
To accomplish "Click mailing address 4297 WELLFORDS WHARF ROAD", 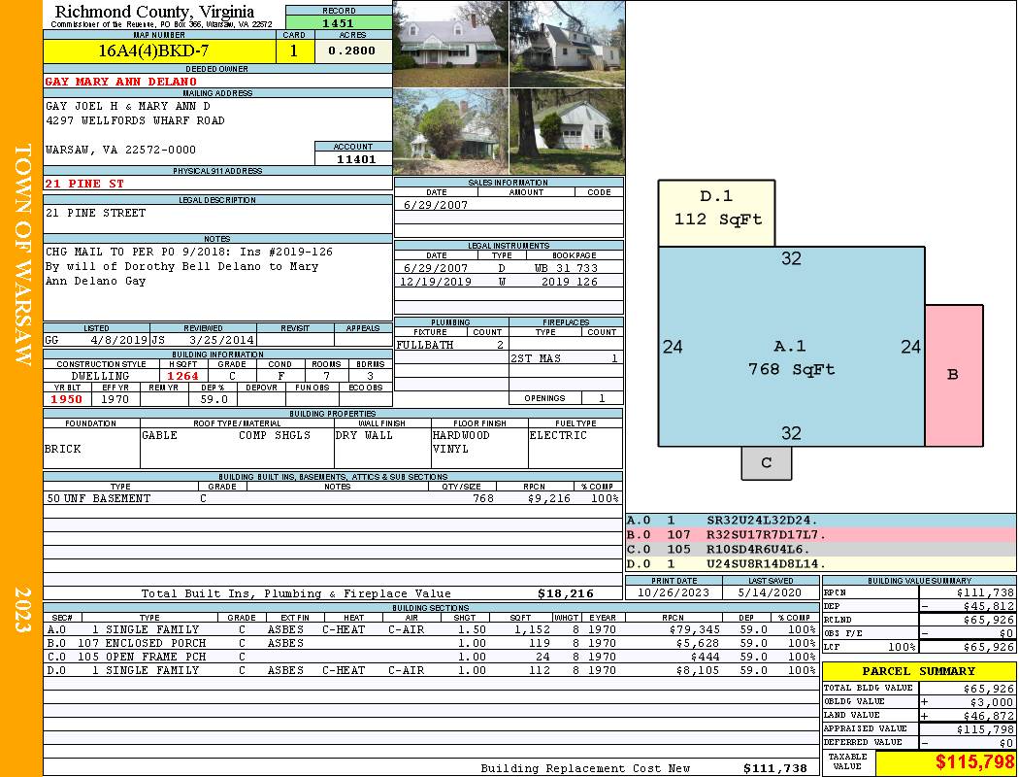I will click(x=135, y=120).
